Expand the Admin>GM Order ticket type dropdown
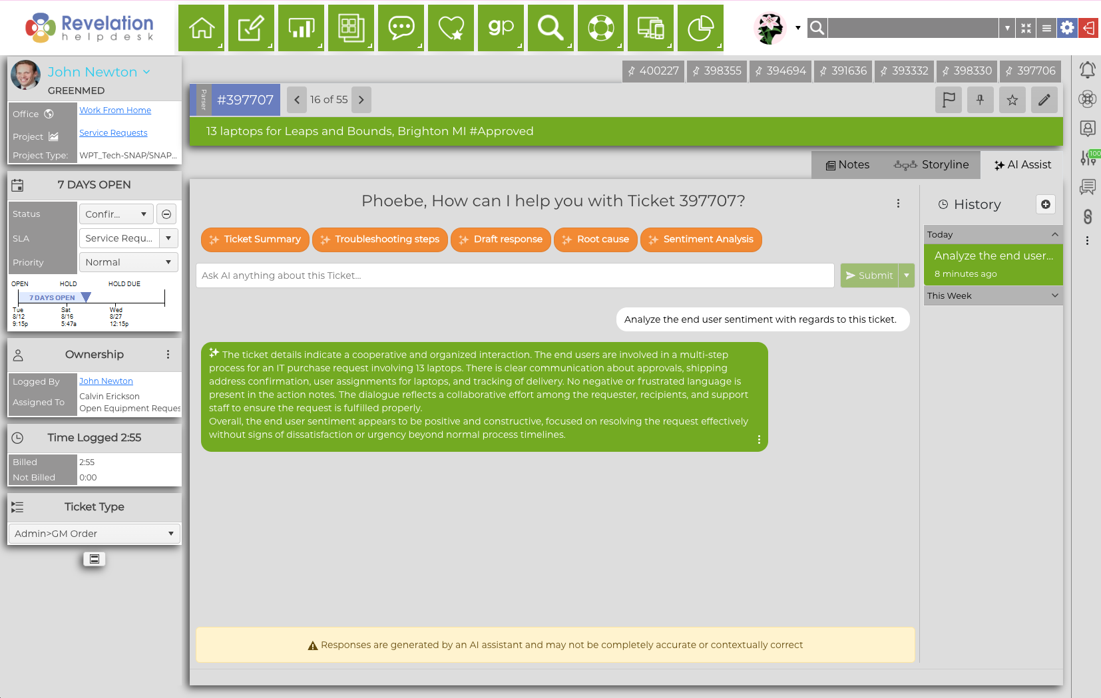Viewport: 1101px width, 698px height. tap(94, 534)
